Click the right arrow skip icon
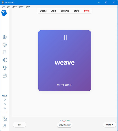118x131 pixels. pyautogui.click(x=5, y=108)
